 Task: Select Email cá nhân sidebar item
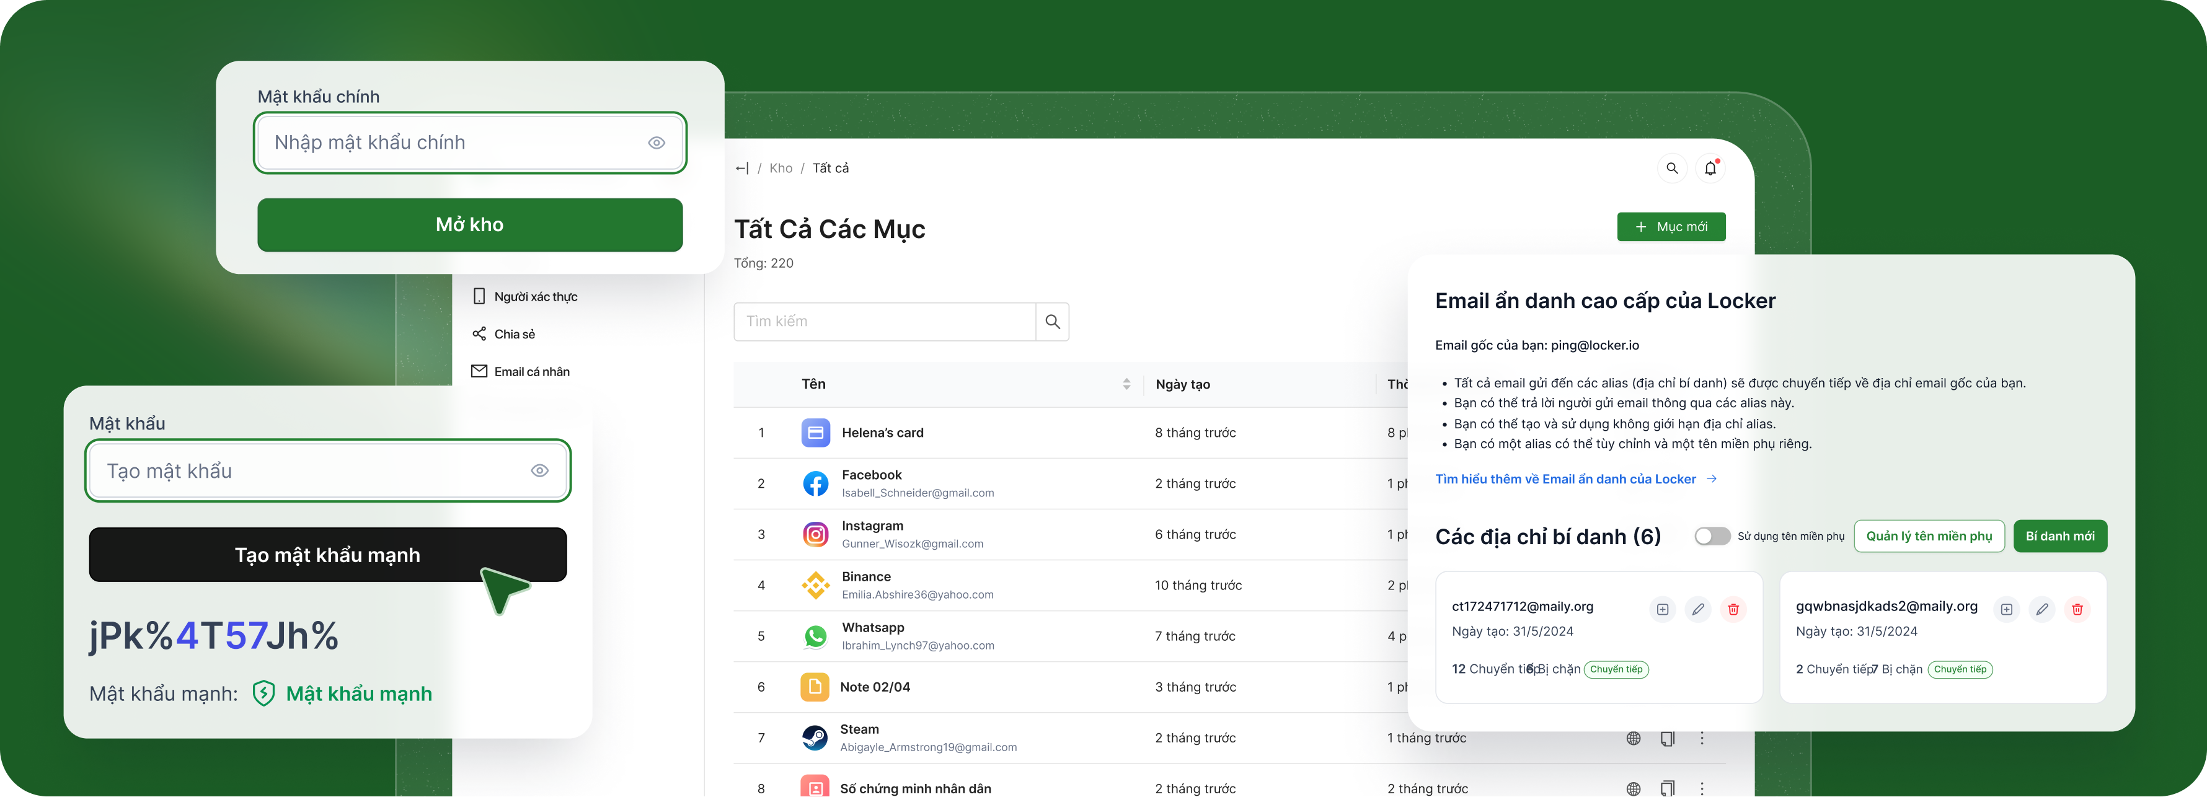click(x=531, y=371)
